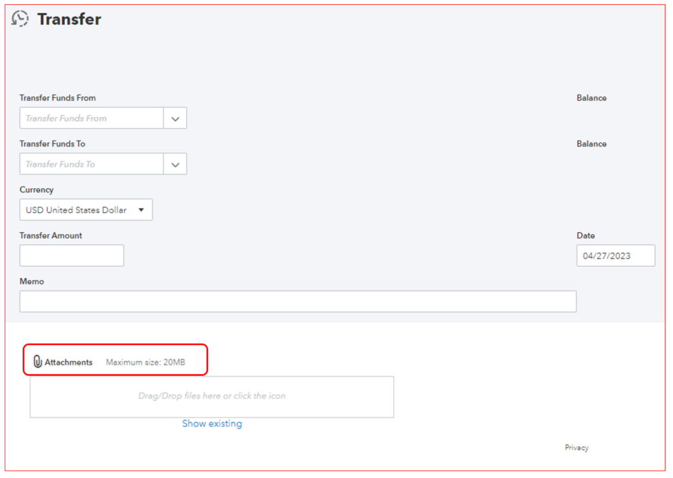673x478 pixels.
Task: Open the Privacy link
Action: click(x=577, y=447)
